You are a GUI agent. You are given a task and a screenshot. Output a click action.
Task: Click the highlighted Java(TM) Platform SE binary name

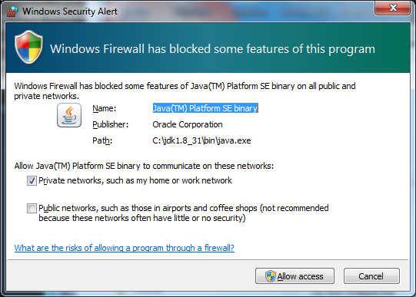205,108
